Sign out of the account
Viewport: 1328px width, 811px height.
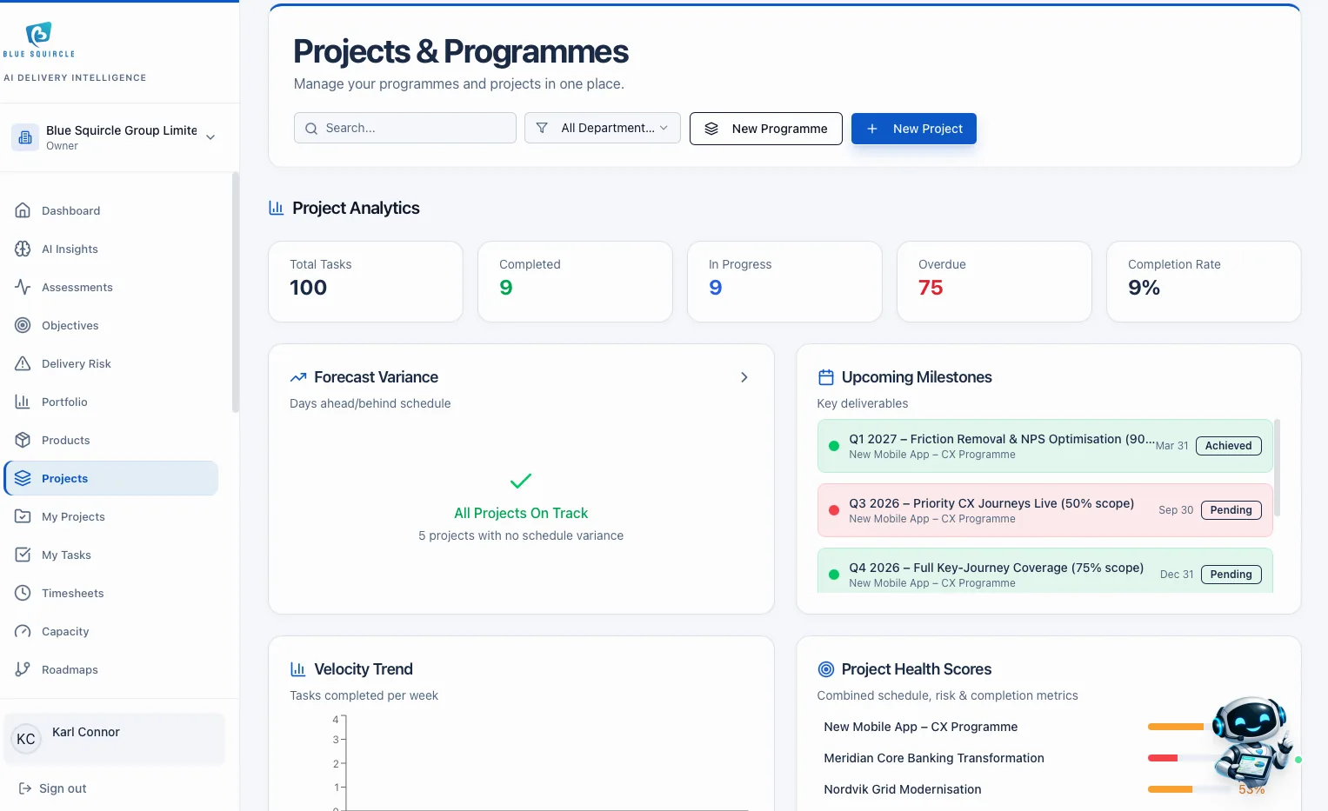tap(53, 788)
